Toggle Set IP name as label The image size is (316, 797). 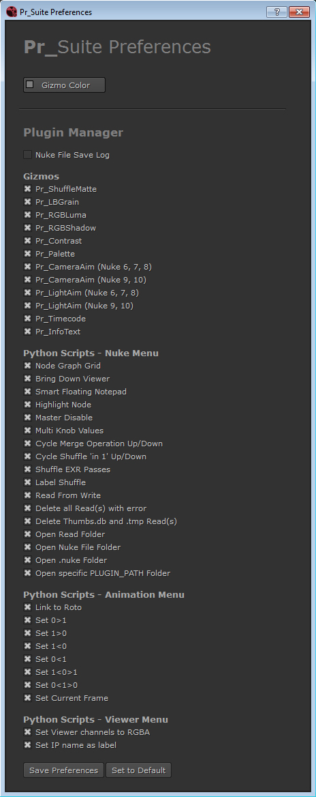tap(27, 745)
